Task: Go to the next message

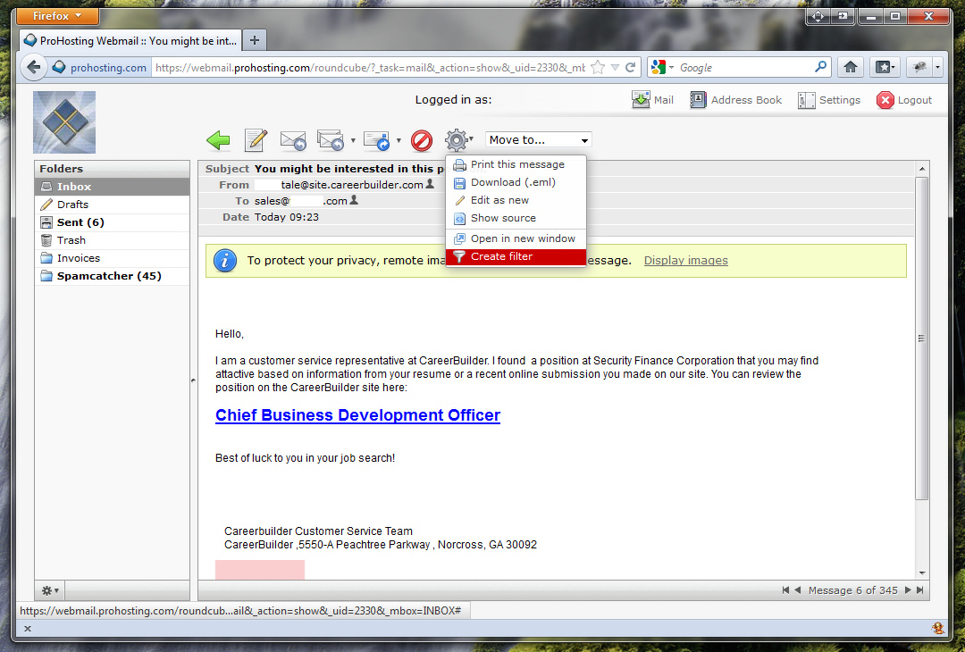Action: point(907,590)
